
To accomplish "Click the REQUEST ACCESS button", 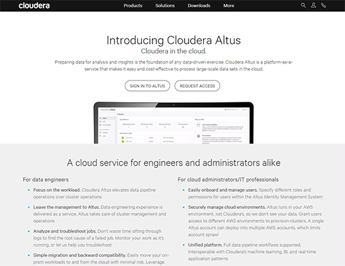I will 197,86.
